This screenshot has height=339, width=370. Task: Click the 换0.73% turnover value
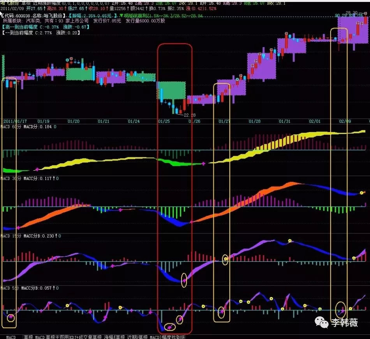pos(157,9)
